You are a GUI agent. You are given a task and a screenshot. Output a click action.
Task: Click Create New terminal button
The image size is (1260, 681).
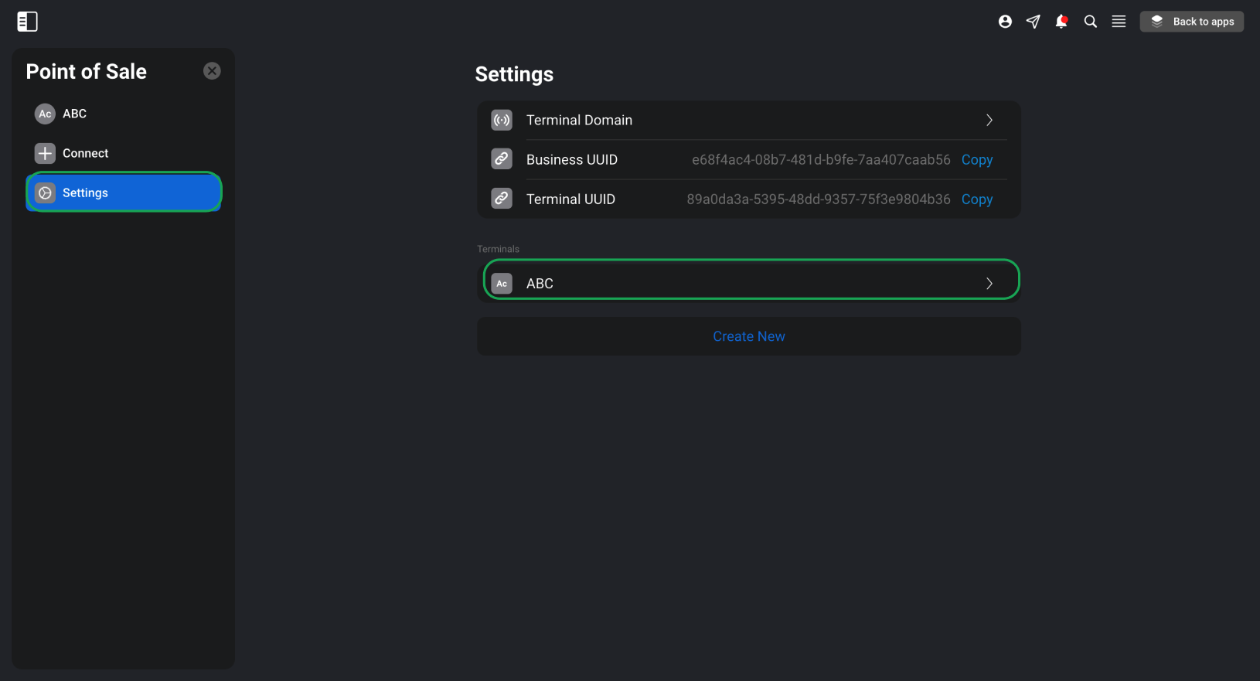tap(749, 336)
